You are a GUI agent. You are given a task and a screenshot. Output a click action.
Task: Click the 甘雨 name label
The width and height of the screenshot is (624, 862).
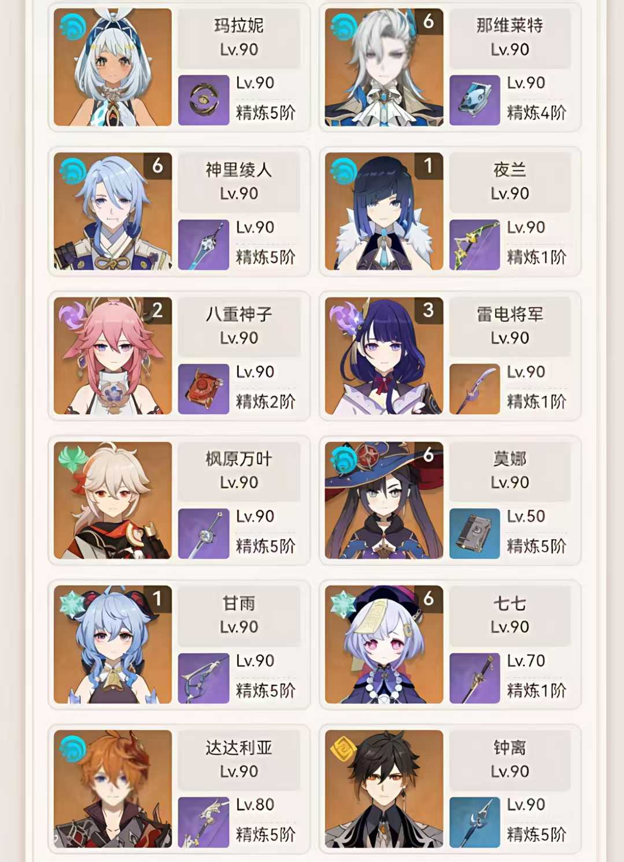coord(239,603)
